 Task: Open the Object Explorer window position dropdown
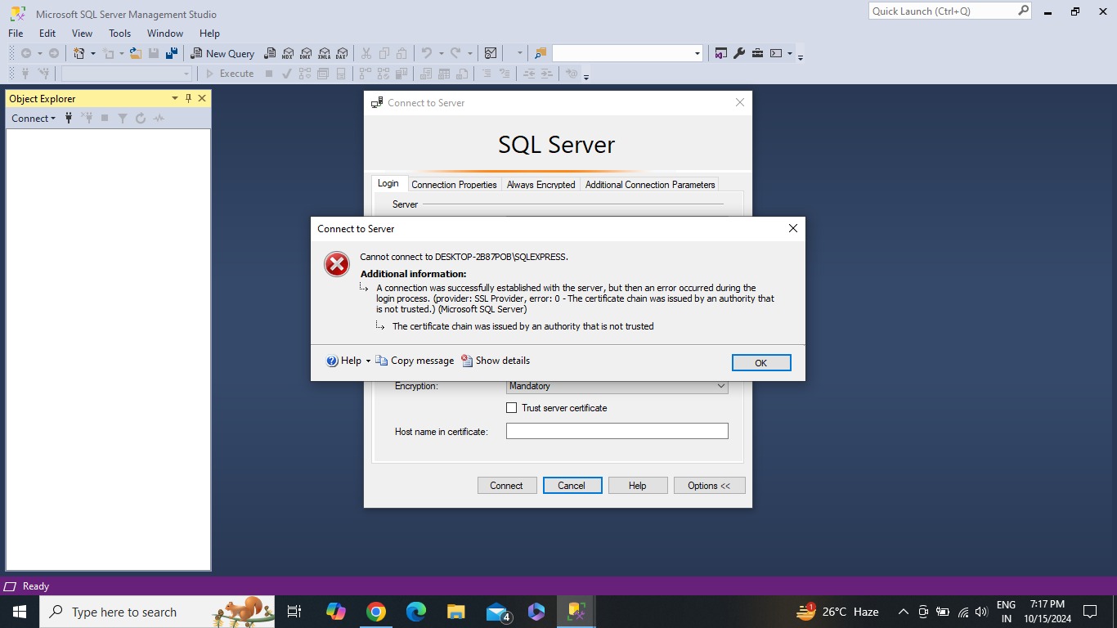(174, 98)
